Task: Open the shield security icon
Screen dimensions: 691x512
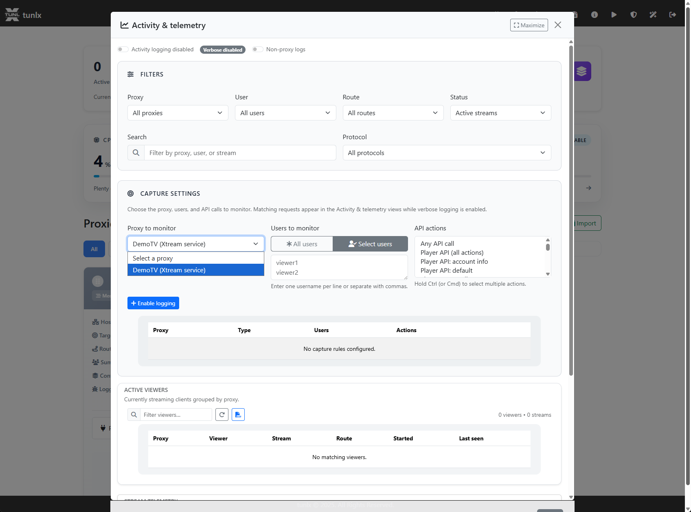Action: (633, 15)
